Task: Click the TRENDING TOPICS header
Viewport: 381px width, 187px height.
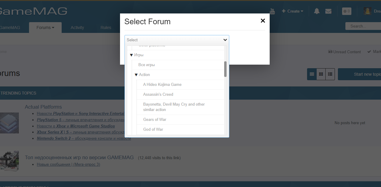Action: pyautogui.click(x=18, y=93)
